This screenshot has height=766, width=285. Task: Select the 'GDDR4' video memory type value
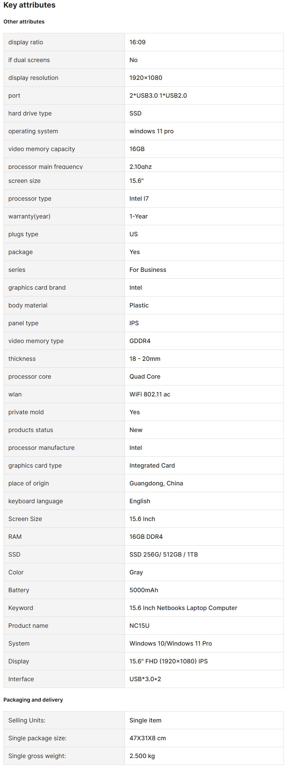(140, 341)
